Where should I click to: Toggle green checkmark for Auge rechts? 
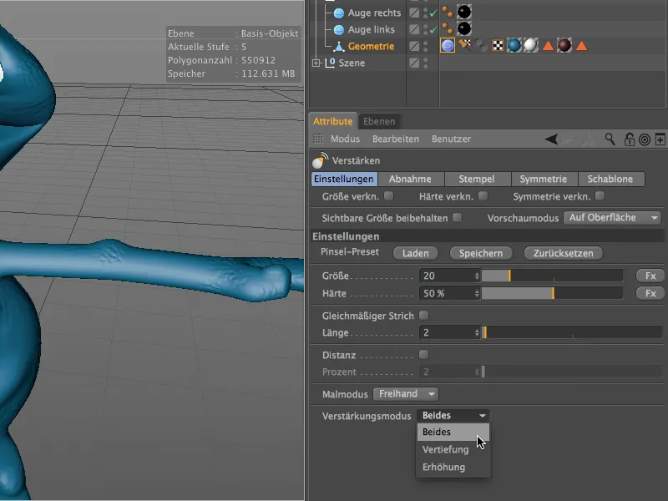[433, 13]
